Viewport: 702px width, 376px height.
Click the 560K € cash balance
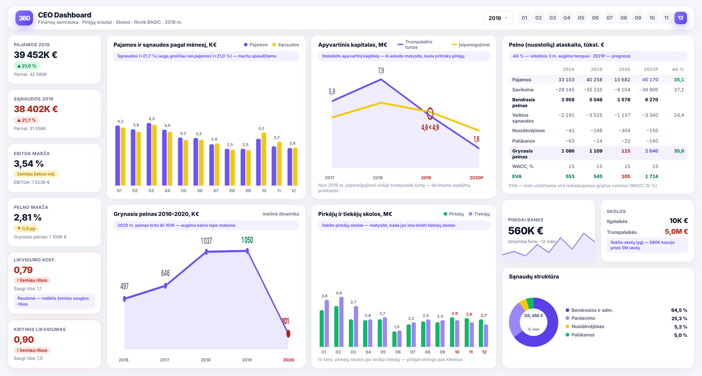click(526, 231)
